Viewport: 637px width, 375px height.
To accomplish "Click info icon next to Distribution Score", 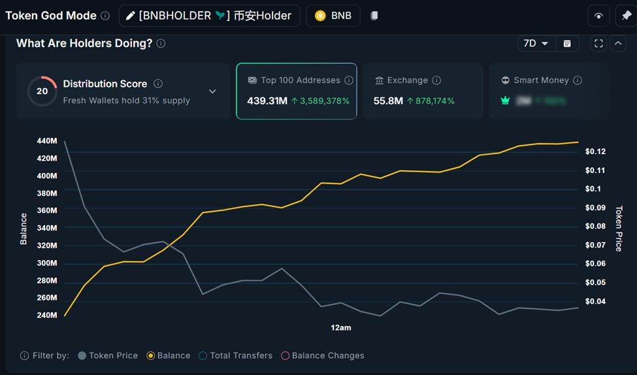I will (158, 84).
